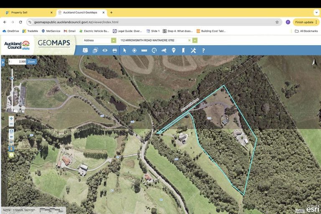The image size is (321, 214).
Task: Select the pointer arrow tool
Action: tap(125, 50)
